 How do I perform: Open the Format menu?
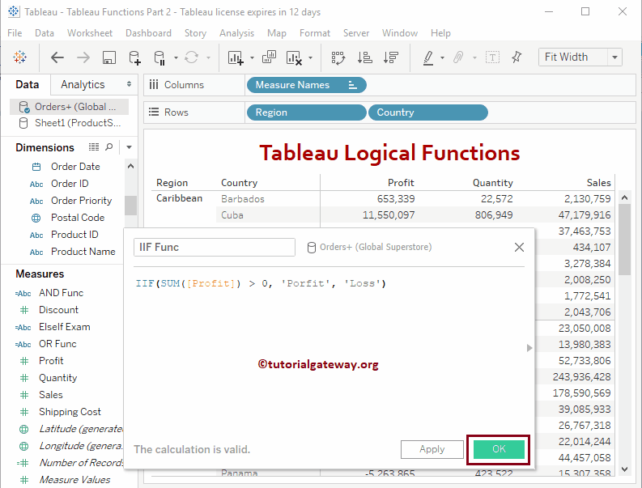(314, 33)
